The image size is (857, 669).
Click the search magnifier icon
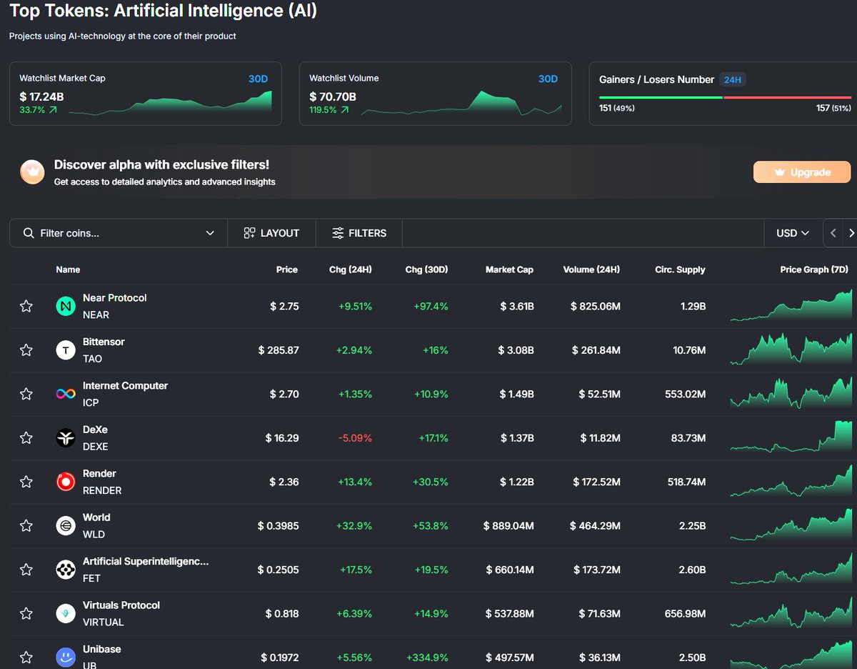point(29,233)
